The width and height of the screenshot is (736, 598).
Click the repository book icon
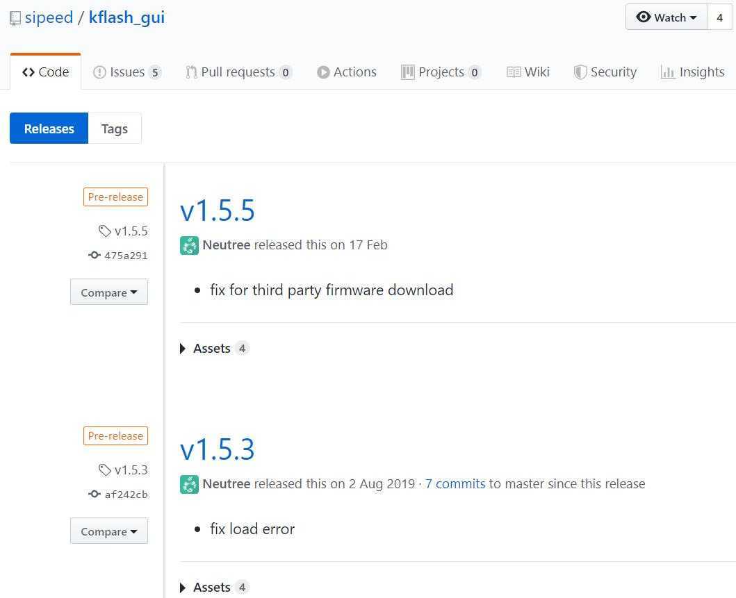pos(15,19)
